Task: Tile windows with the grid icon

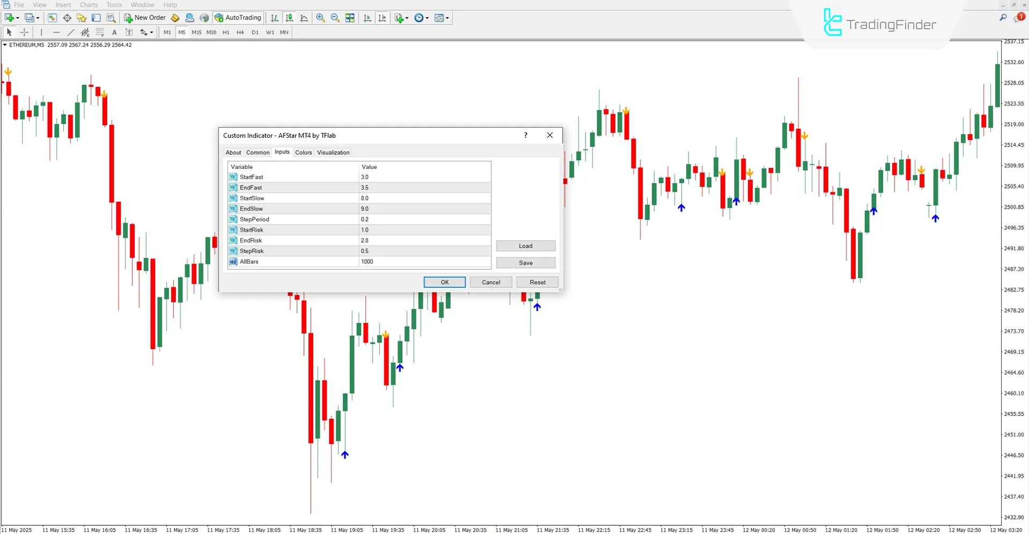Action: click(350, 18)
